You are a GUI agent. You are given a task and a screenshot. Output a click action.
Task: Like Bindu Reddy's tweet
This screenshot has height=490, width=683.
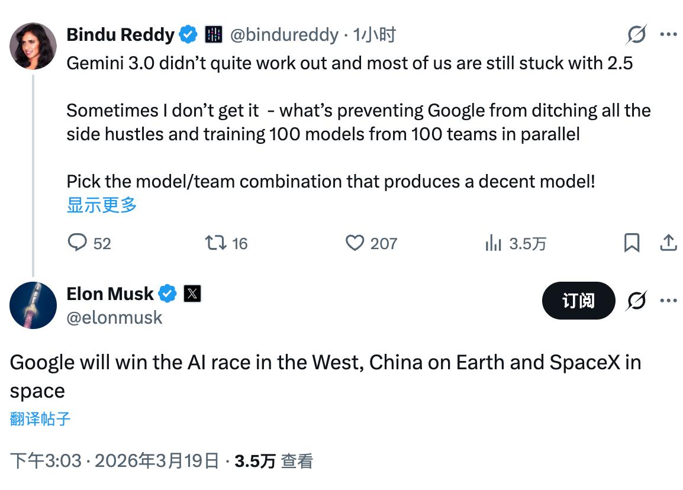(x=354, y=243)
